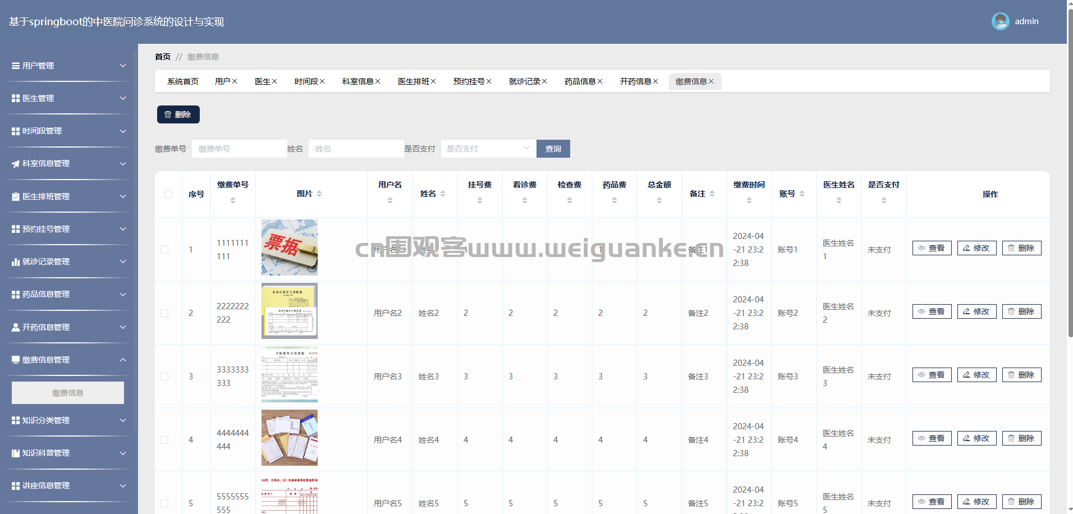Sort table by 总金额 column arrows
The height and width of the screenshot is (514, 1073).
click(x=659, y=200)
